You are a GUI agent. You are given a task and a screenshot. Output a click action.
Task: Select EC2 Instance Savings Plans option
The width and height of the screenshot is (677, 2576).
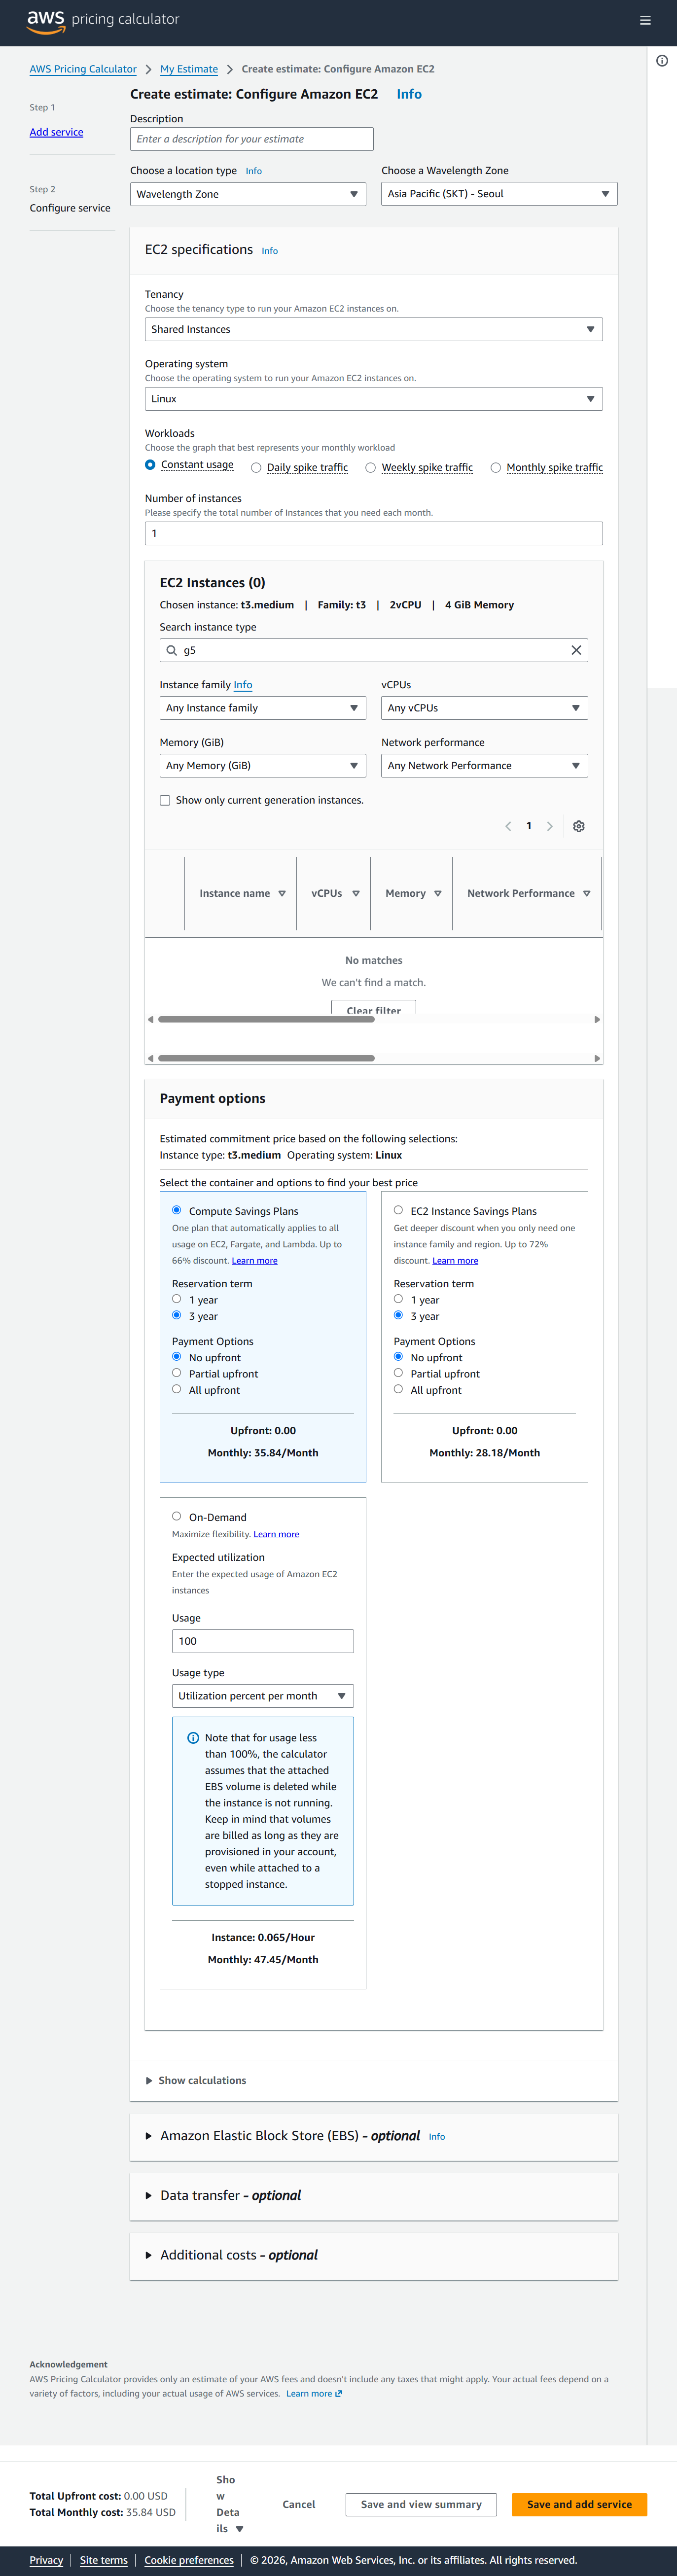(398, 1210)
